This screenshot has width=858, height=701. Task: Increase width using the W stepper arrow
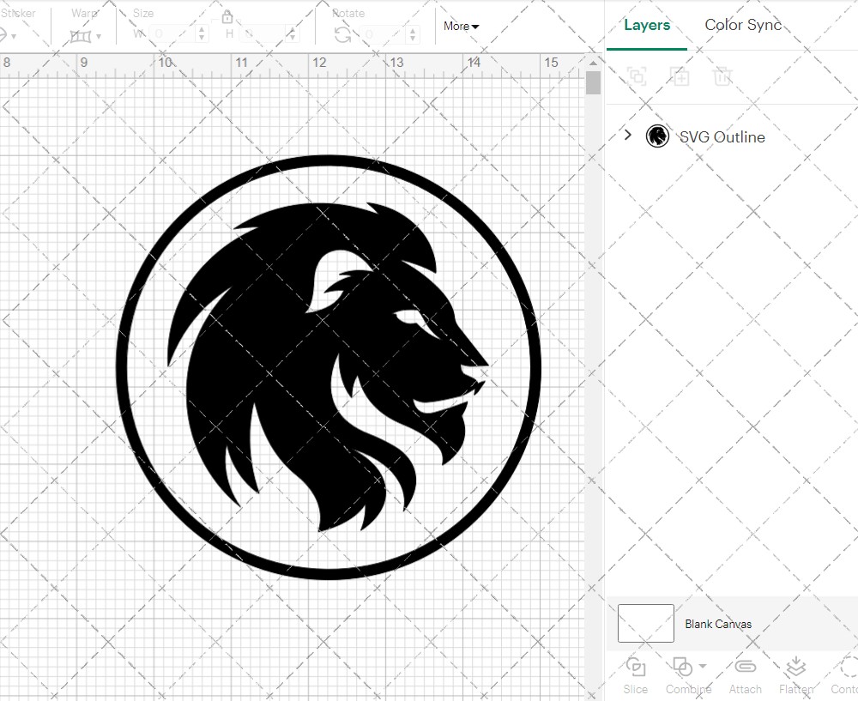(202, 30)
